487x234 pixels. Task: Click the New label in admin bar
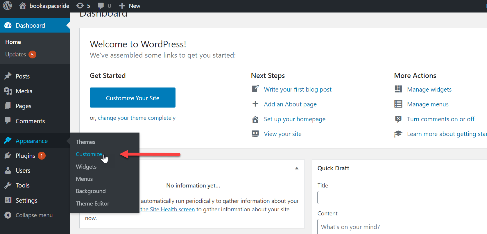[135, 6]
